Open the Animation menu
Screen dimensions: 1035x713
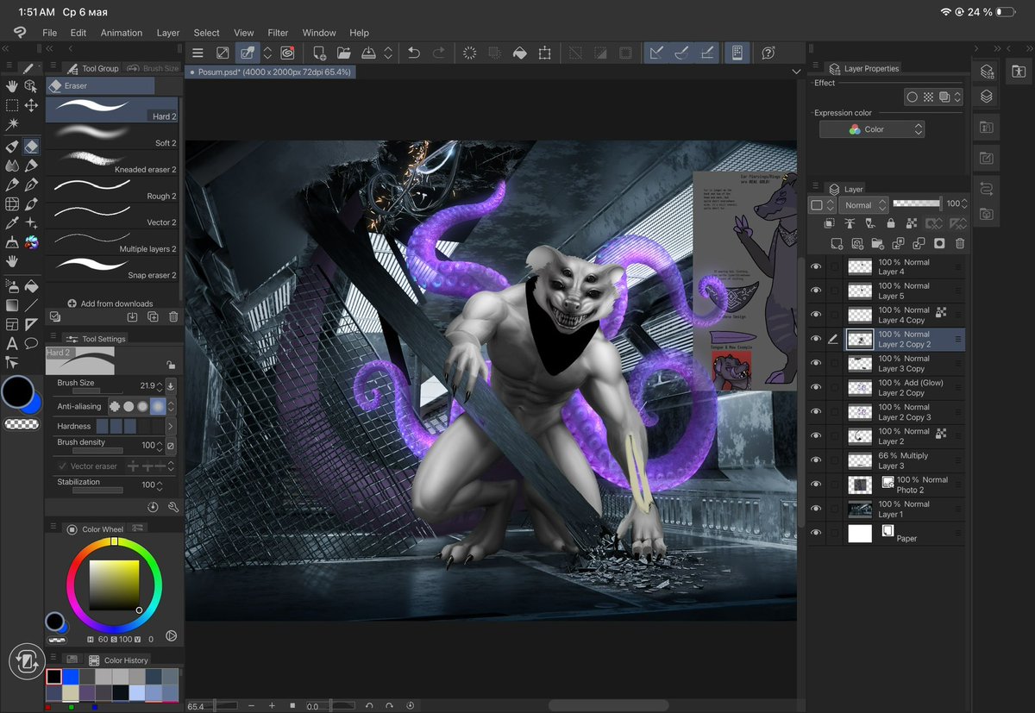[122, 33]
